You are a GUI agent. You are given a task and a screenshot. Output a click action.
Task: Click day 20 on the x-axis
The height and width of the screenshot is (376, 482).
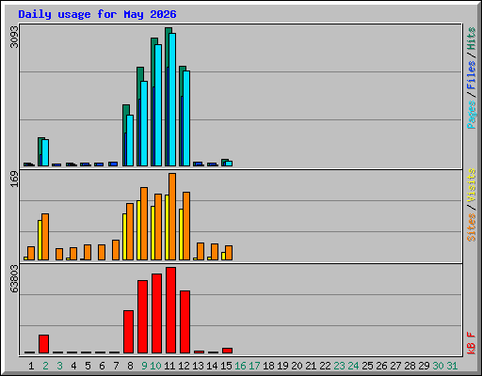pos(297,366)
